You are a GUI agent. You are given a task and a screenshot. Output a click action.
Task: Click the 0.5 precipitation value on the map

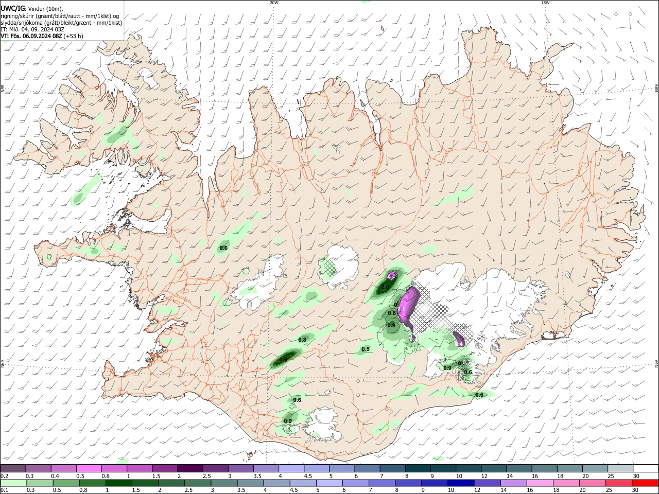click(366, 349)
